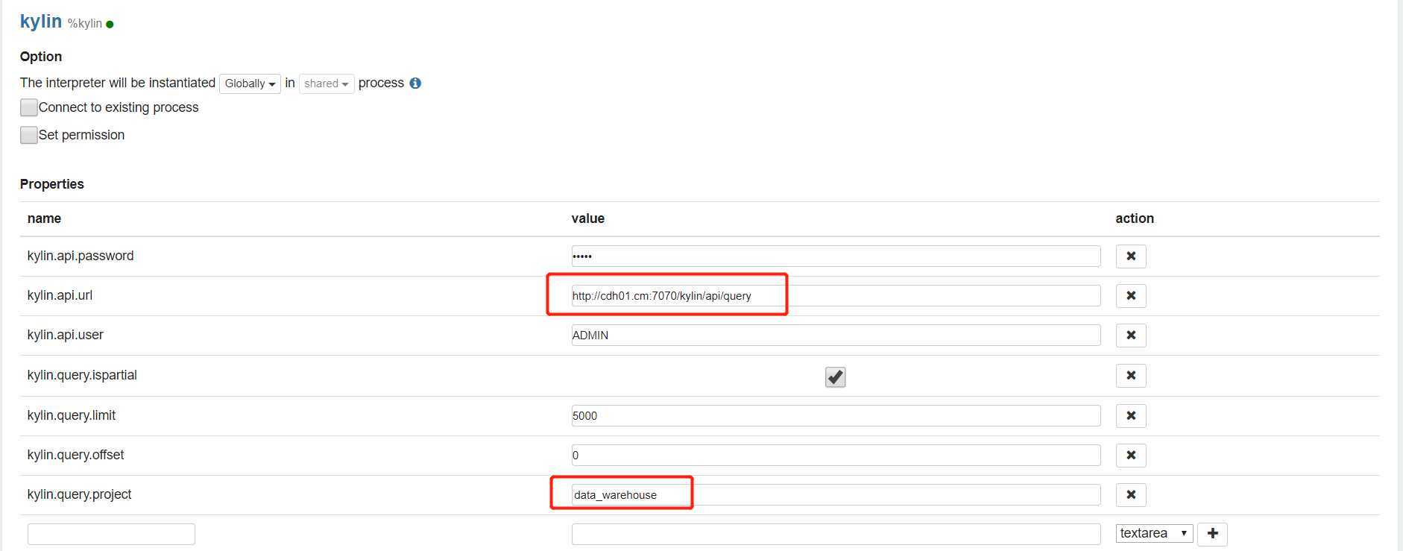Open the process info icon

click(415, 83)
